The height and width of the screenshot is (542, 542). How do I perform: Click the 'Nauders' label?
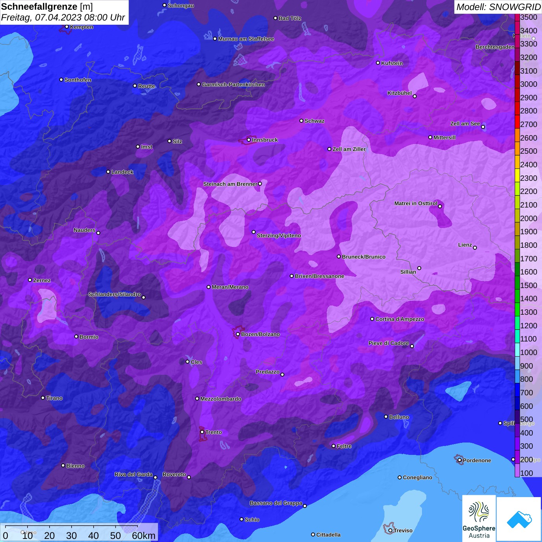84,230
